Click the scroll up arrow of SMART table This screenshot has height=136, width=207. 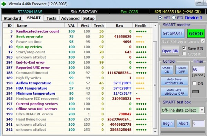click(155, 25)
